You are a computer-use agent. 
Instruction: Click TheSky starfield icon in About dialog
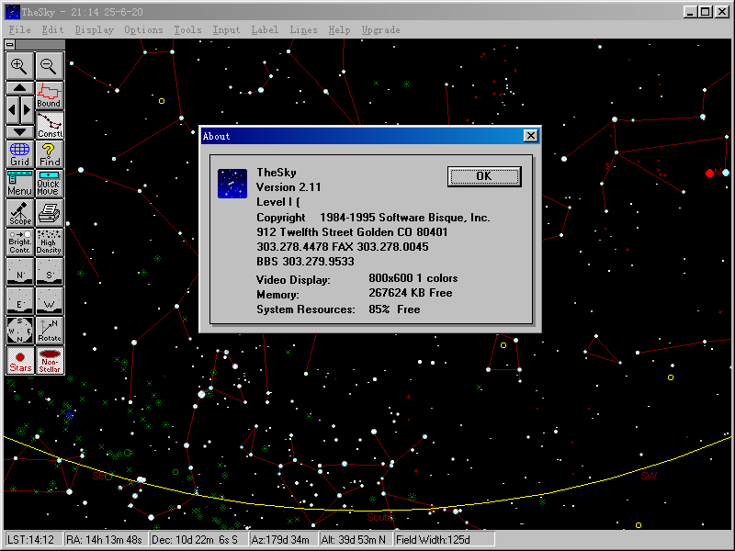(232, 184)
